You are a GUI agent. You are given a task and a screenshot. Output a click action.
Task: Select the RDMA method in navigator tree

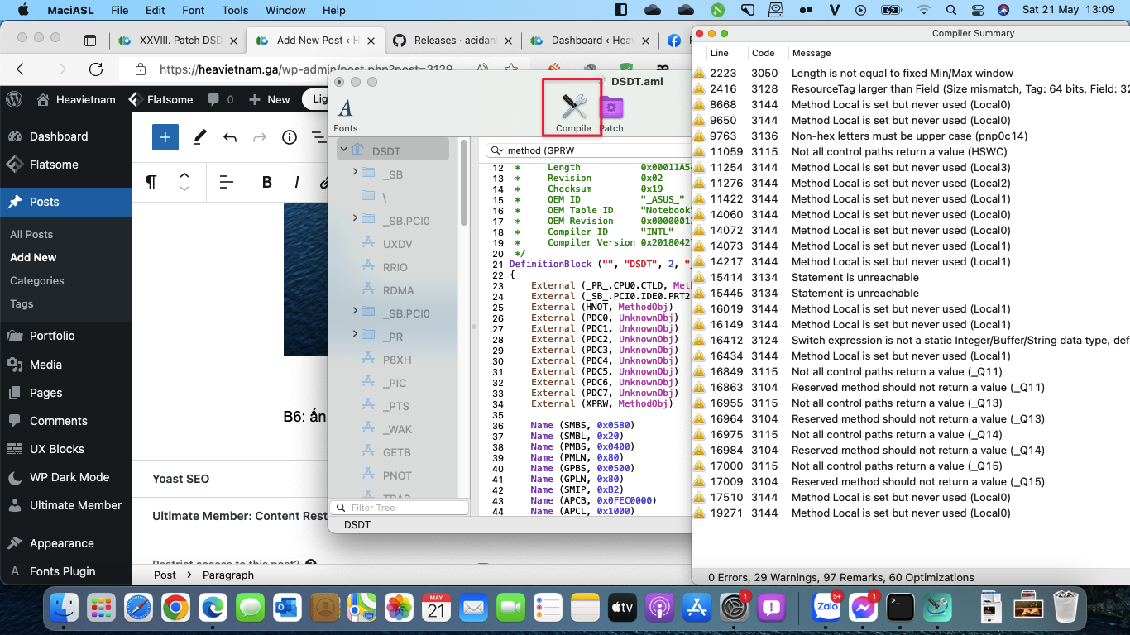[x=398, y=290]
